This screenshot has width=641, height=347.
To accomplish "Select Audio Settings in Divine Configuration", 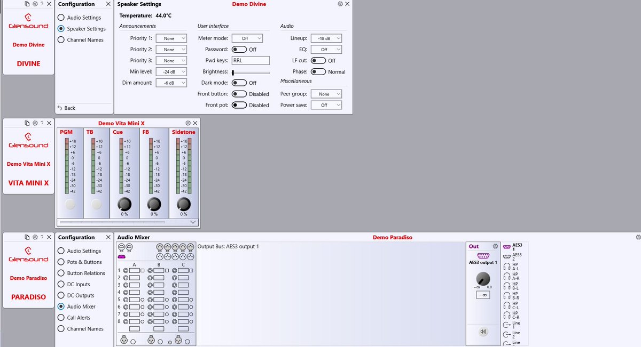I will (x=80, y=18).
